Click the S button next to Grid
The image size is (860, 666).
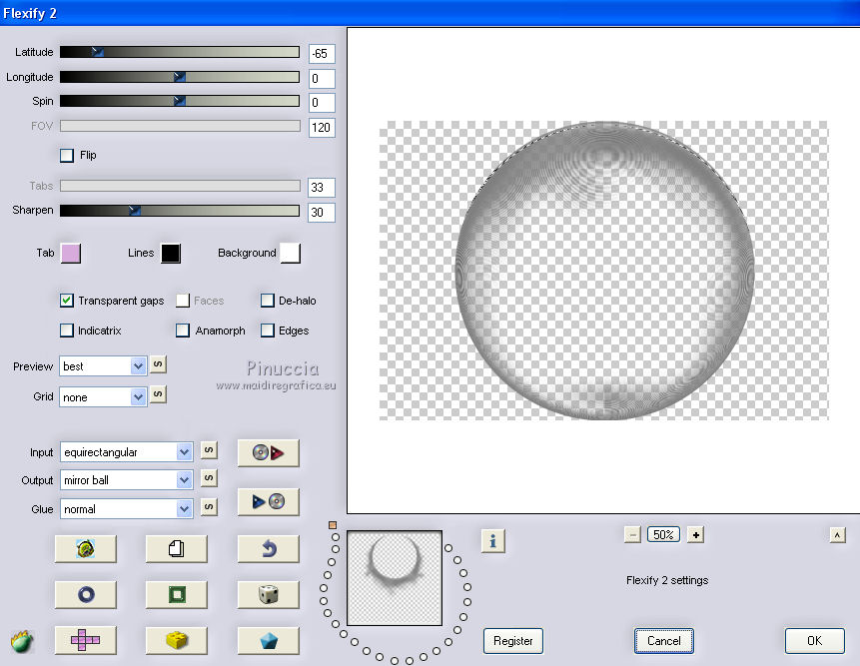point(158,394)
